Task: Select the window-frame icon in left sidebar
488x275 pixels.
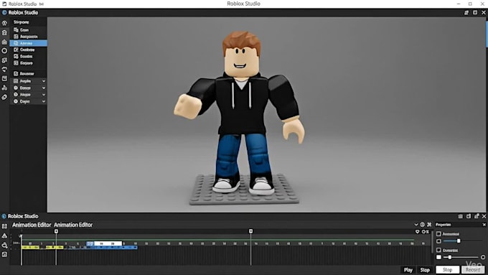Action: (4, 78)
